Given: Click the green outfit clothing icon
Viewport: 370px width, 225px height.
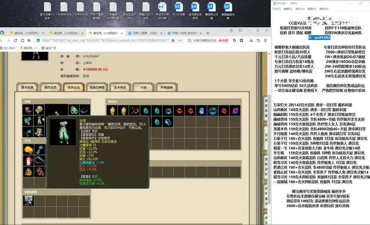Looking at the screenshot, I should 39,121.
